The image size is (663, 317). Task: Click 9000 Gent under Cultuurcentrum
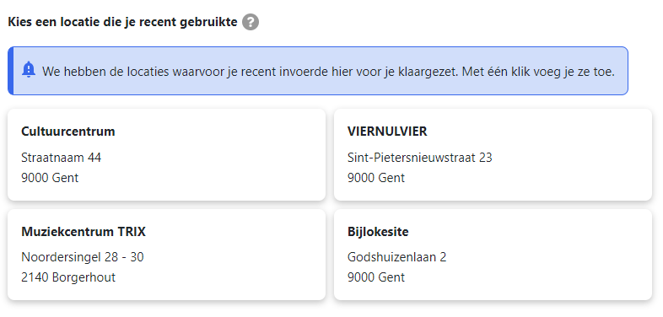coord(50,178)
